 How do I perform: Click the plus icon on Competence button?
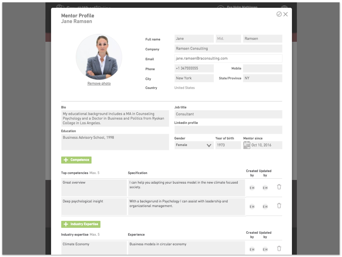(x=66, y=160)
